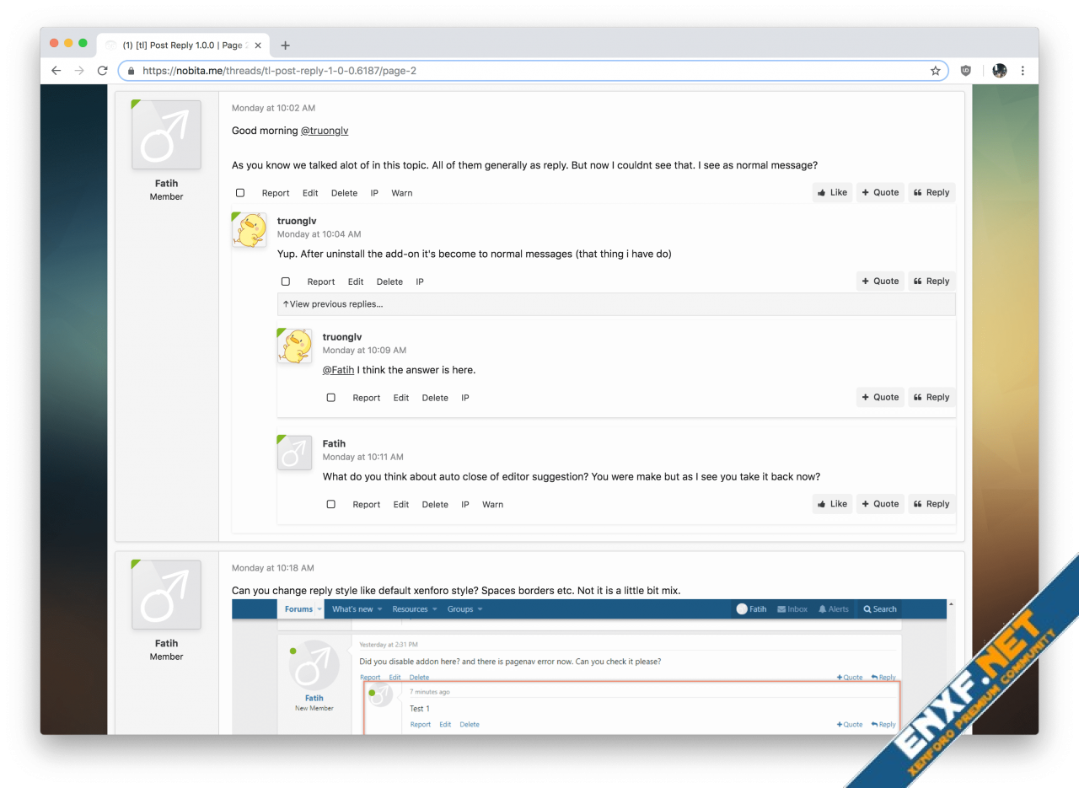The image size is (1079, 788).
Task: Select the Post Reply 1.0.0 browser tab
Action: point(184,46)
